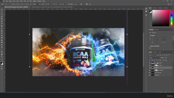Switch to the Swatches tab
174x98 pixels.
155,8
